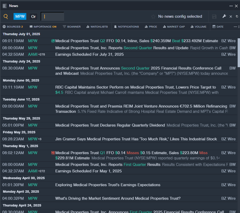
Task: Click BZ Wire source on Q2 FFO row
Action: click(228, 41)
